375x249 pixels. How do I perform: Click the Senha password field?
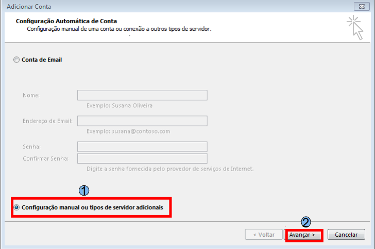coord(142,147)
